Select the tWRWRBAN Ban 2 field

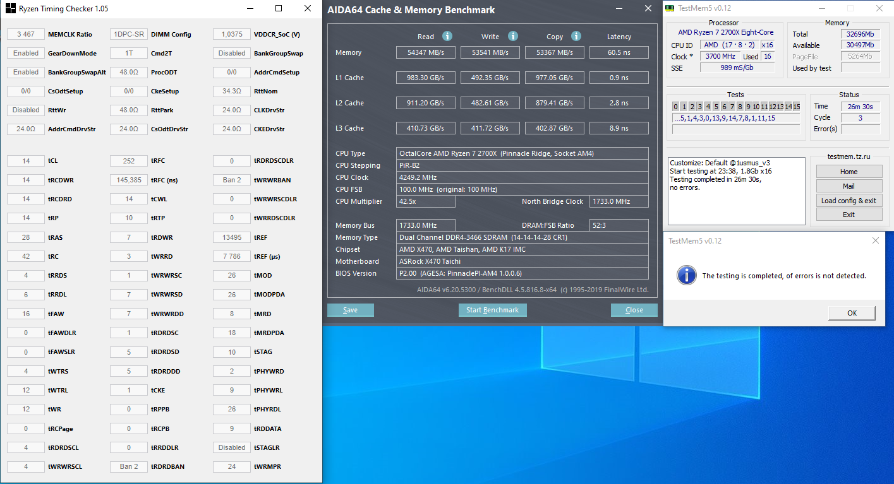coord(232,180)
